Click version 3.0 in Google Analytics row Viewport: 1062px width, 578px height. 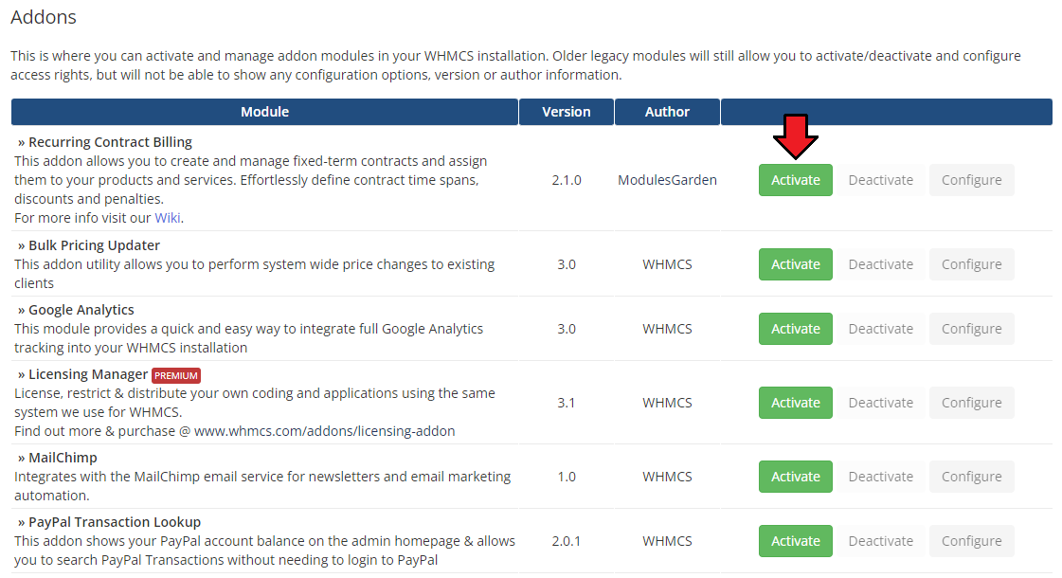pyautogui.click(x=567, y=329)
